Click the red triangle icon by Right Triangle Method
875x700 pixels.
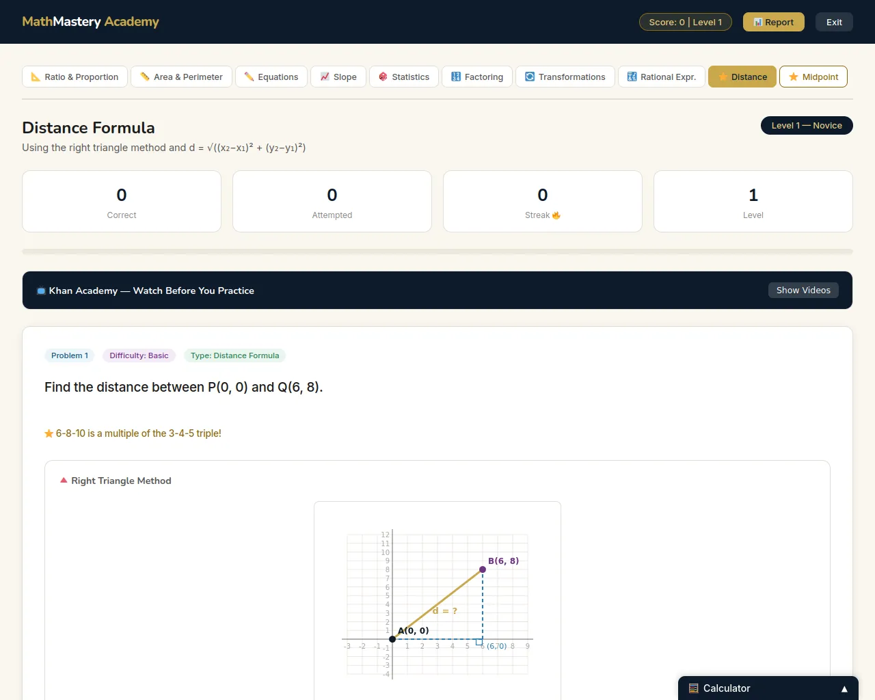[x=64, y=481]
